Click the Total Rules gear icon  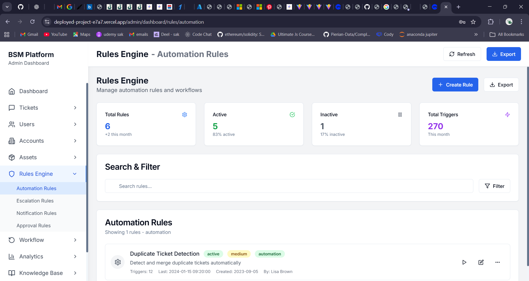click(x=185, y=115)
